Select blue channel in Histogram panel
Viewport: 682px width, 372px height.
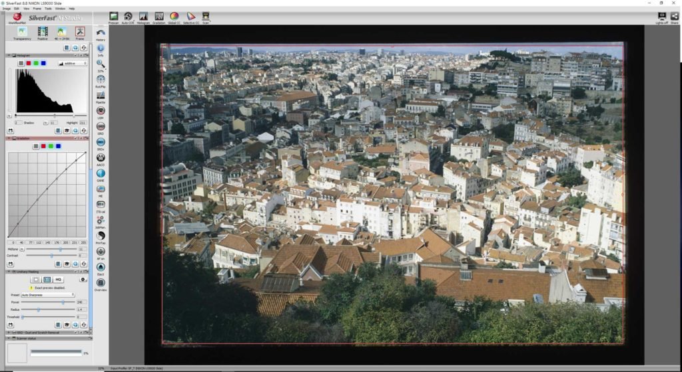[43, 63]
